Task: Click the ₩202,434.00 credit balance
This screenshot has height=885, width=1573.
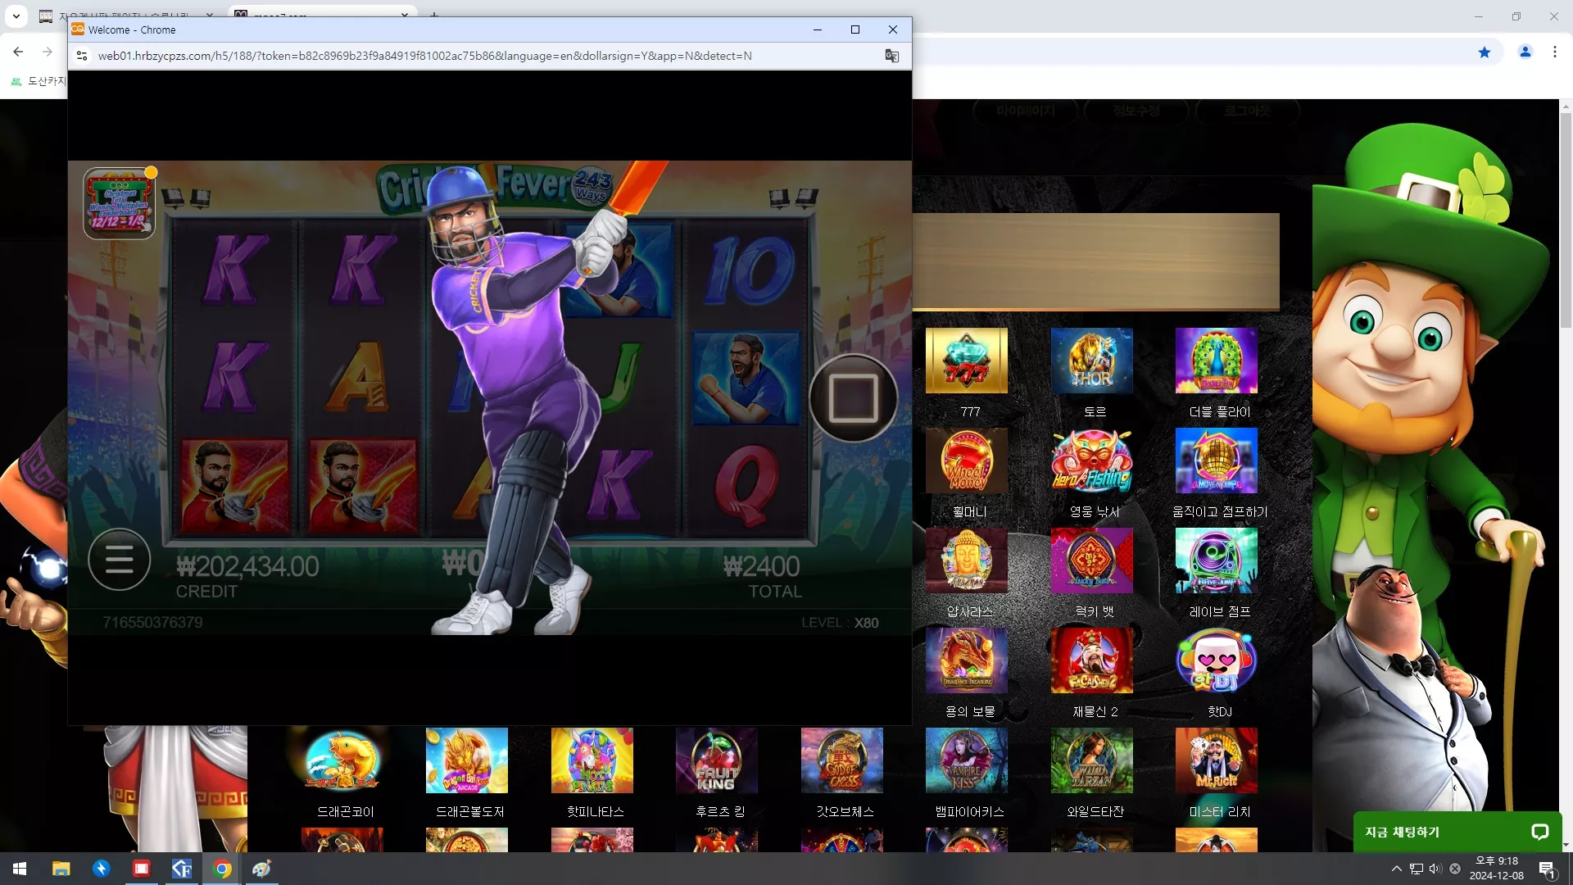Action: 247,566
